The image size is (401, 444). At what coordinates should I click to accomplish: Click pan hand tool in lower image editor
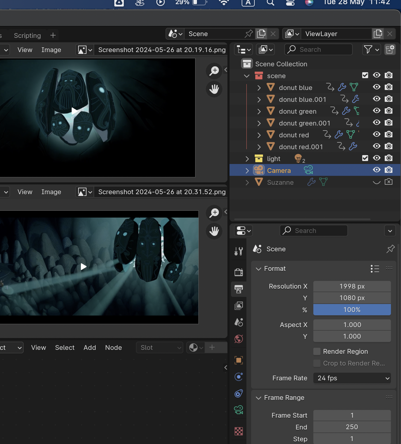214,231
